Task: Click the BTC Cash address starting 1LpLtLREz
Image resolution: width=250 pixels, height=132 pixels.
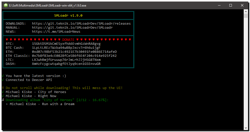Action: pos(66,48)
